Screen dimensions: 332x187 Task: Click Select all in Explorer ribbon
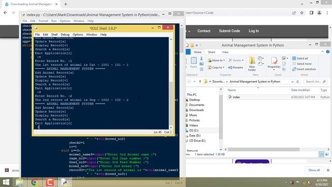[300, 58]
